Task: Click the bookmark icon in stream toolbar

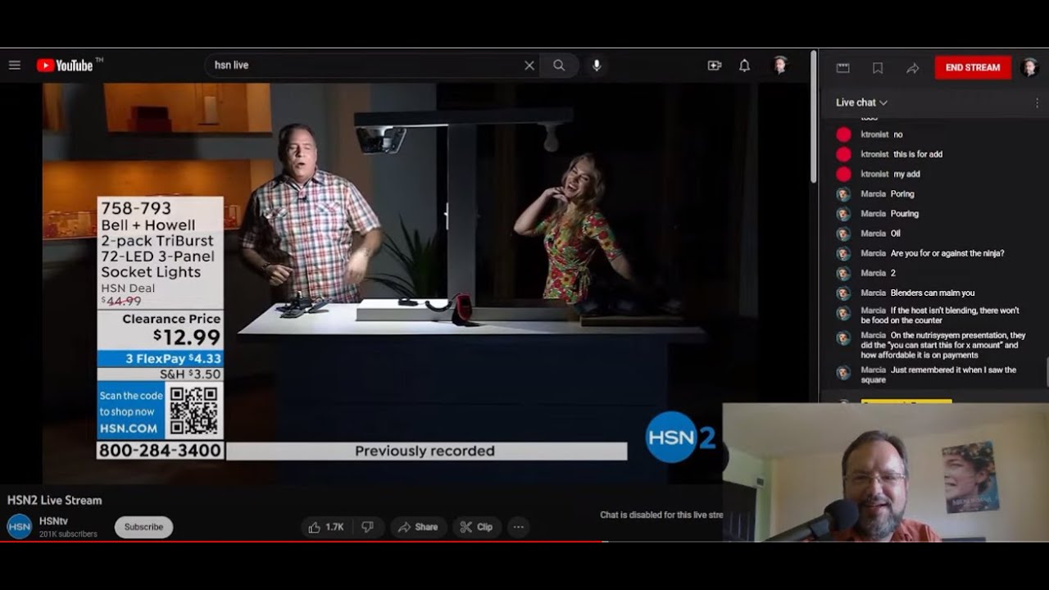Action: 878,68
